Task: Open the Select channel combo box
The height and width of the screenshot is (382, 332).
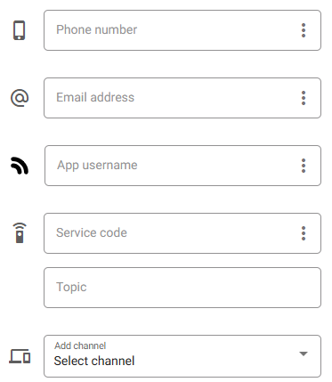Action: (182, 356)
